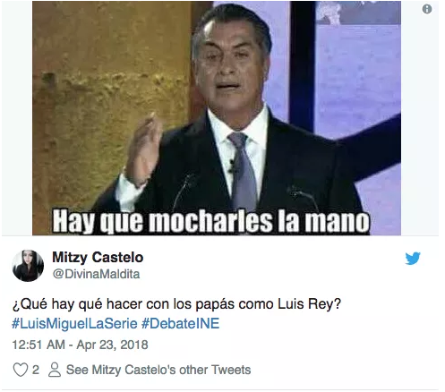Click the blue Twitter bird logo

tap(413, 259)
